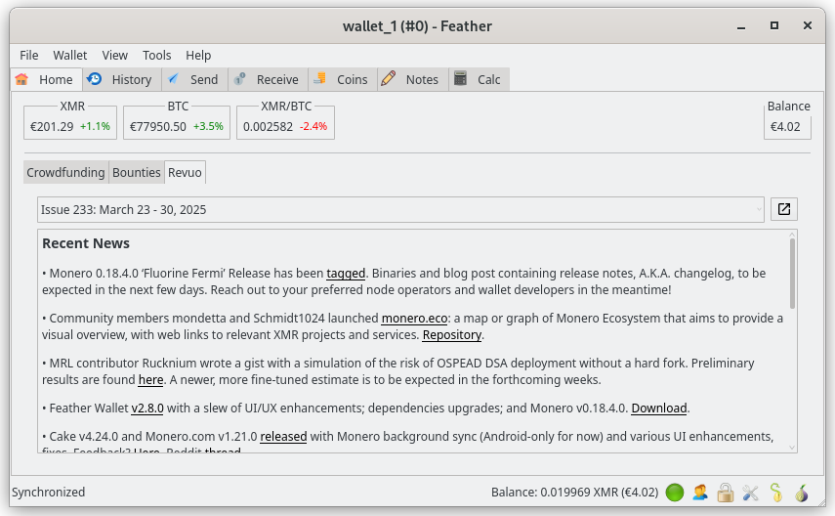Click the Balance €4.02 box
The width and height of the screenshot is (835, 516).
[x=785, y=127]
